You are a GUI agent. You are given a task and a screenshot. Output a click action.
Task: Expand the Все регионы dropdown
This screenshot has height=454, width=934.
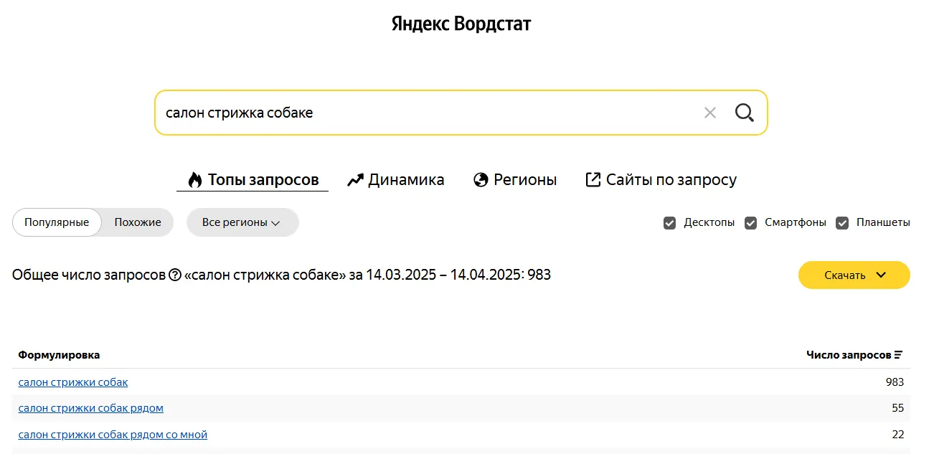coord(242,222)
